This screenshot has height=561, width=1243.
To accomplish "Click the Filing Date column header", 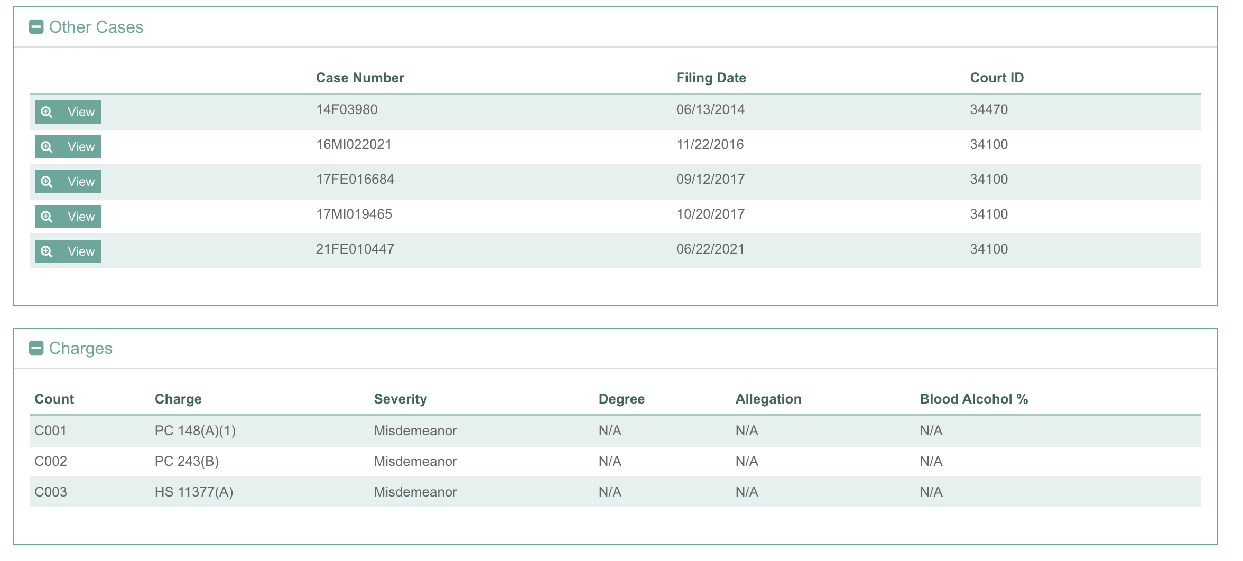I will [711, 78].
